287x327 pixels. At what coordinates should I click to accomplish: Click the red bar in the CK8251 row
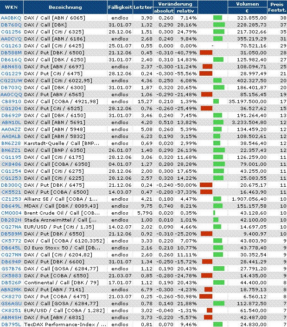(x=210, y=310)
